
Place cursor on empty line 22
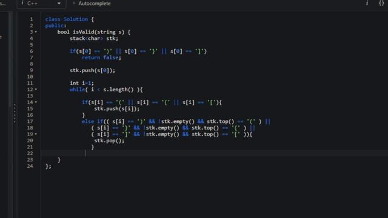click(214, 153)
